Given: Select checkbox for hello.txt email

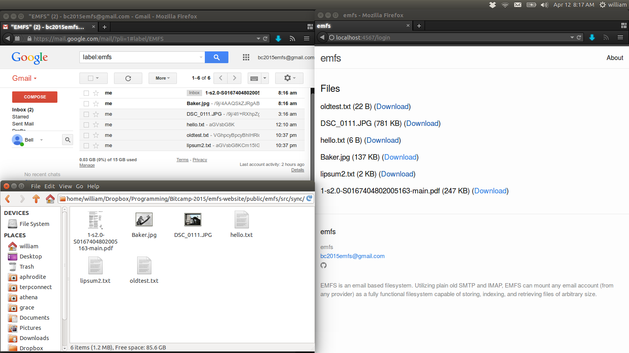Looking at the screenshot, I should pyautogui.click(x=86, y=125).
